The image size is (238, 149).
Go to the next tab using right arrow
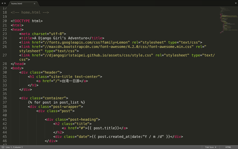(5, 3)
